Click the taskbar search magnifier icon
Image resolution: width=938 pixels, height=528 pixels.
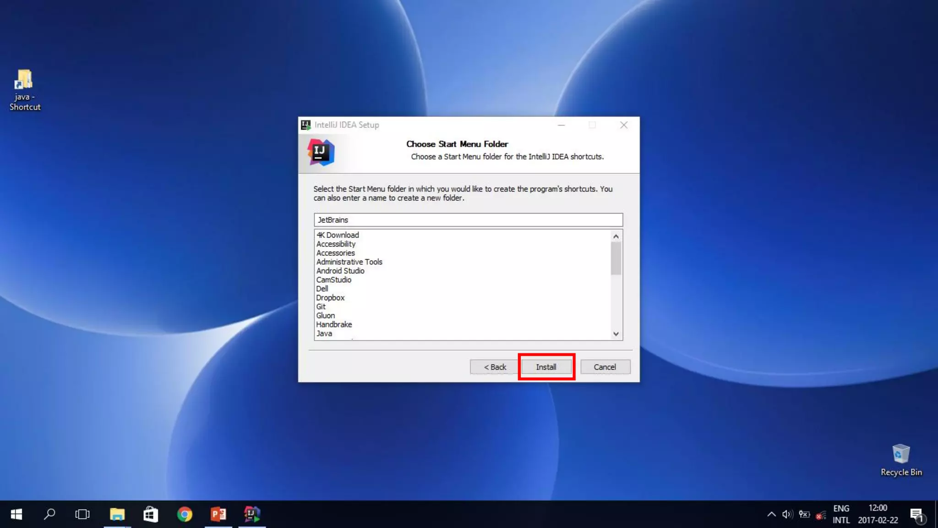[x=49, y=514]
